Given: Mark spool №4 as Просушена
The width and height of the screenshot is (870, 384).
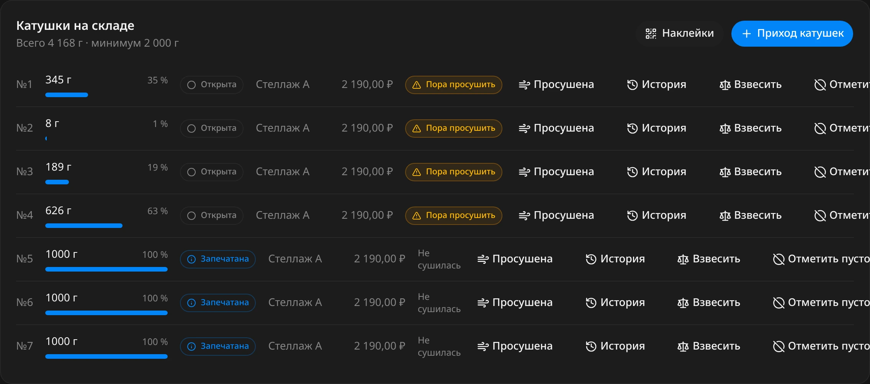Looking at the screenshot, I should [x=556, y=215].
